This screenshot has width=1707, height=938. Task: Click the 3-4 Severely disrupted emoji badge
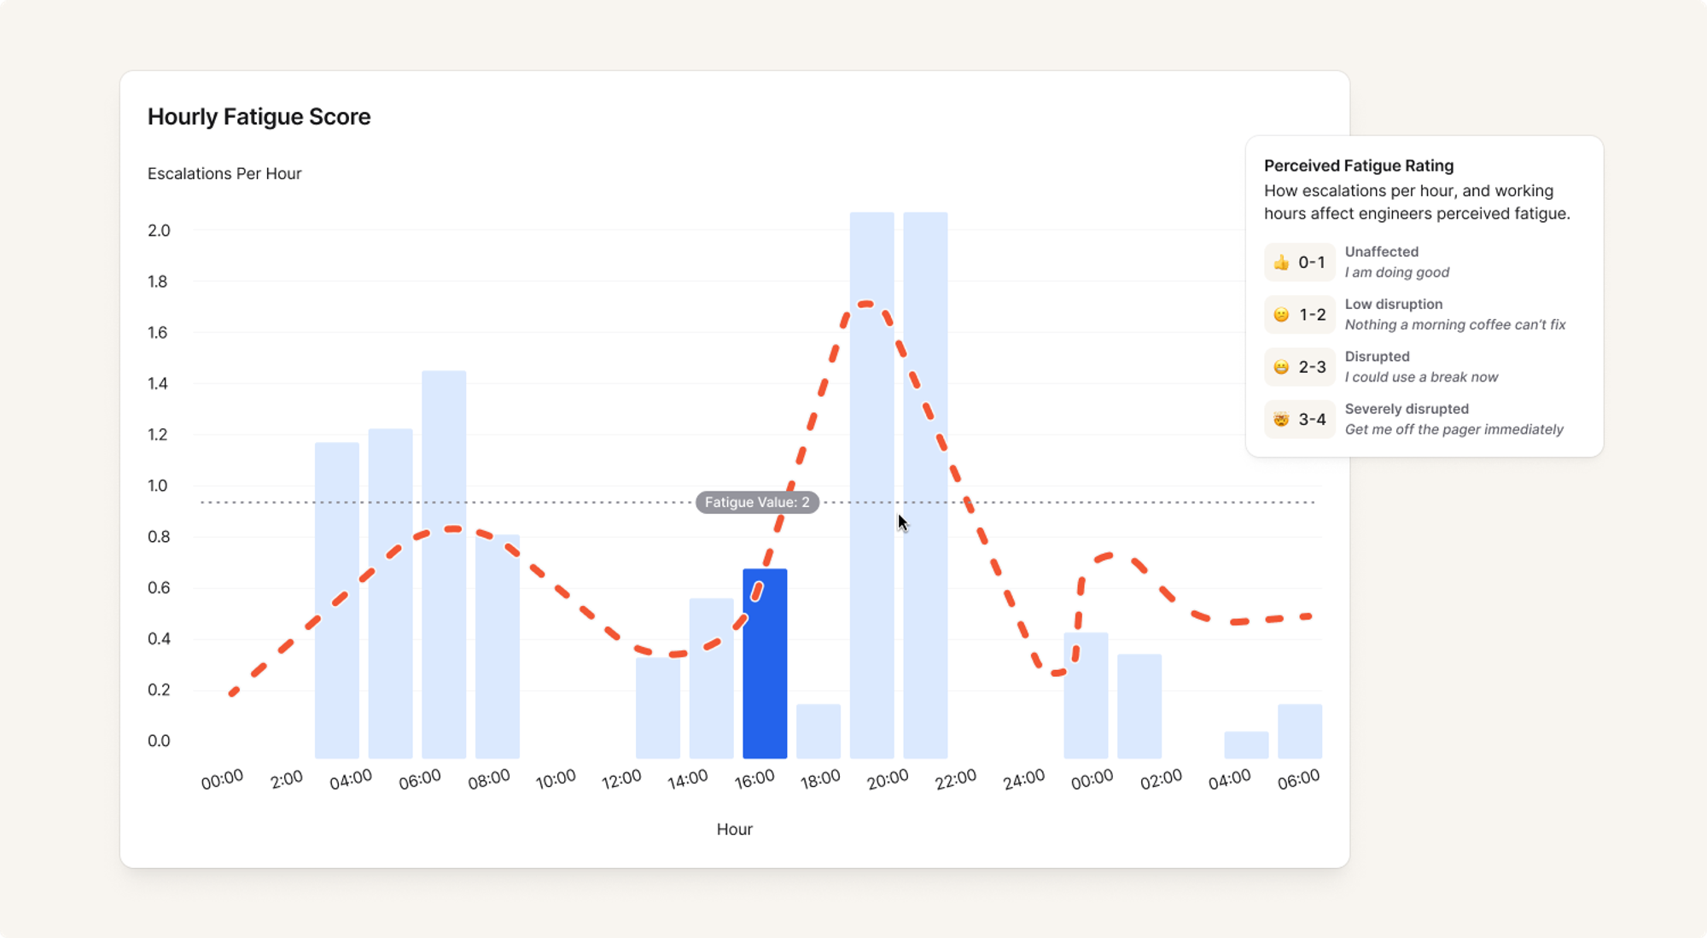coord(1299,419)
